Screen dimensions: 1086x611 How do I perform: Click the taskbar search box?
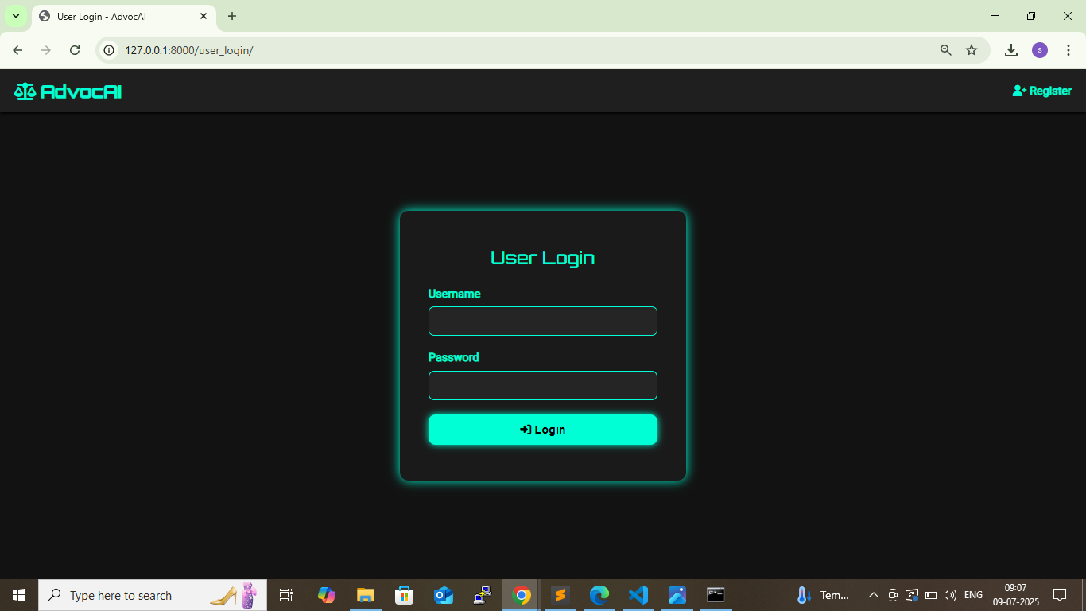click(x=153, y=595)
